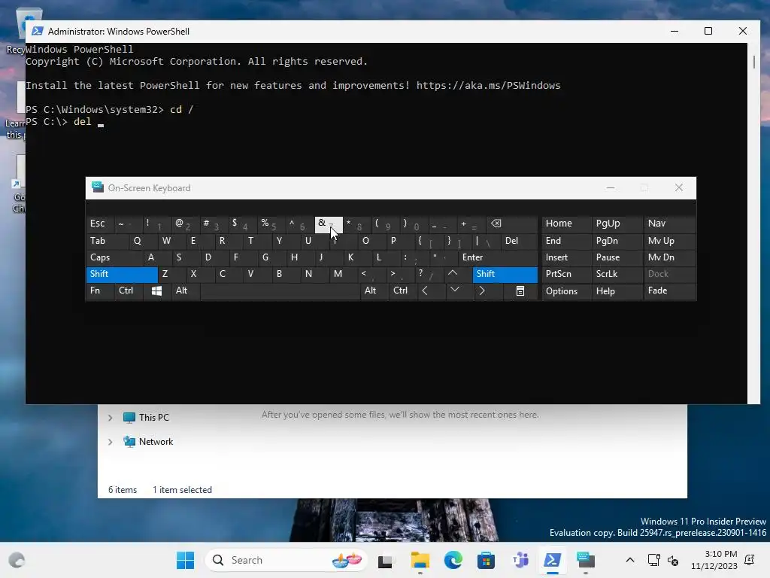Click the Pause key

coord(617,257)
